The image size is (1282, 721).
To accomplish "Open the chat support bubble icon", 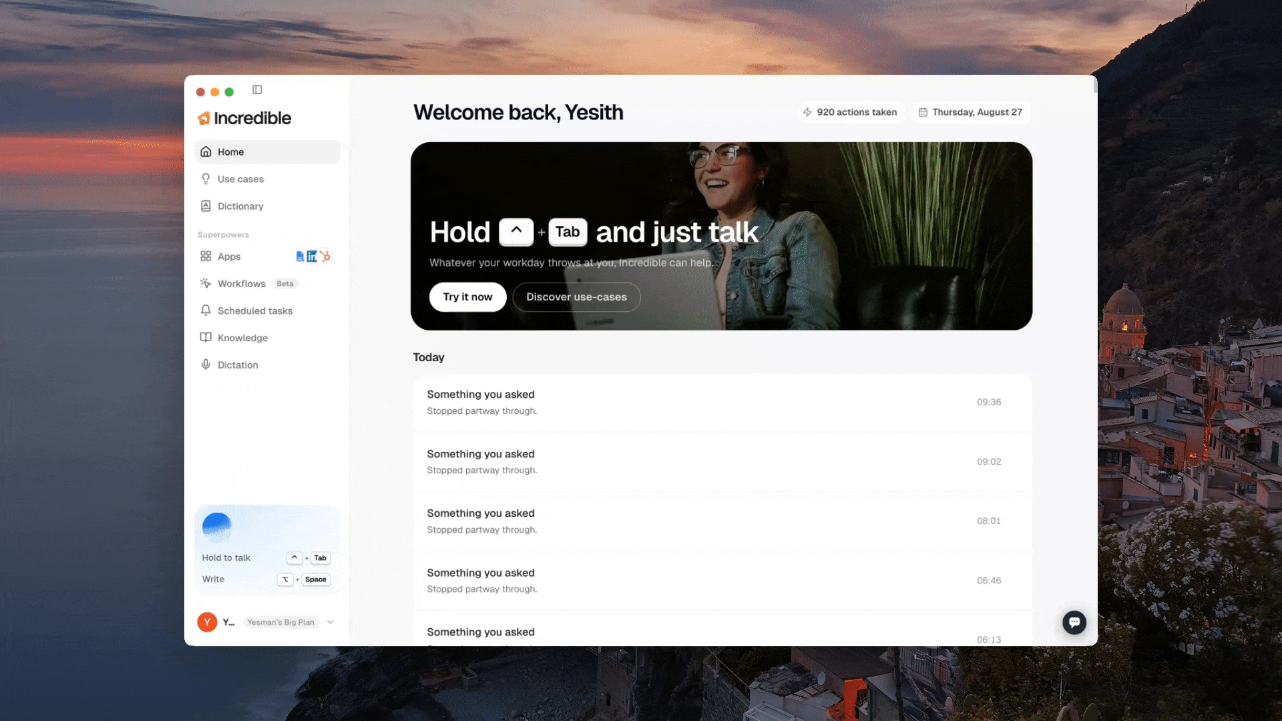I will coord(1074,622).
